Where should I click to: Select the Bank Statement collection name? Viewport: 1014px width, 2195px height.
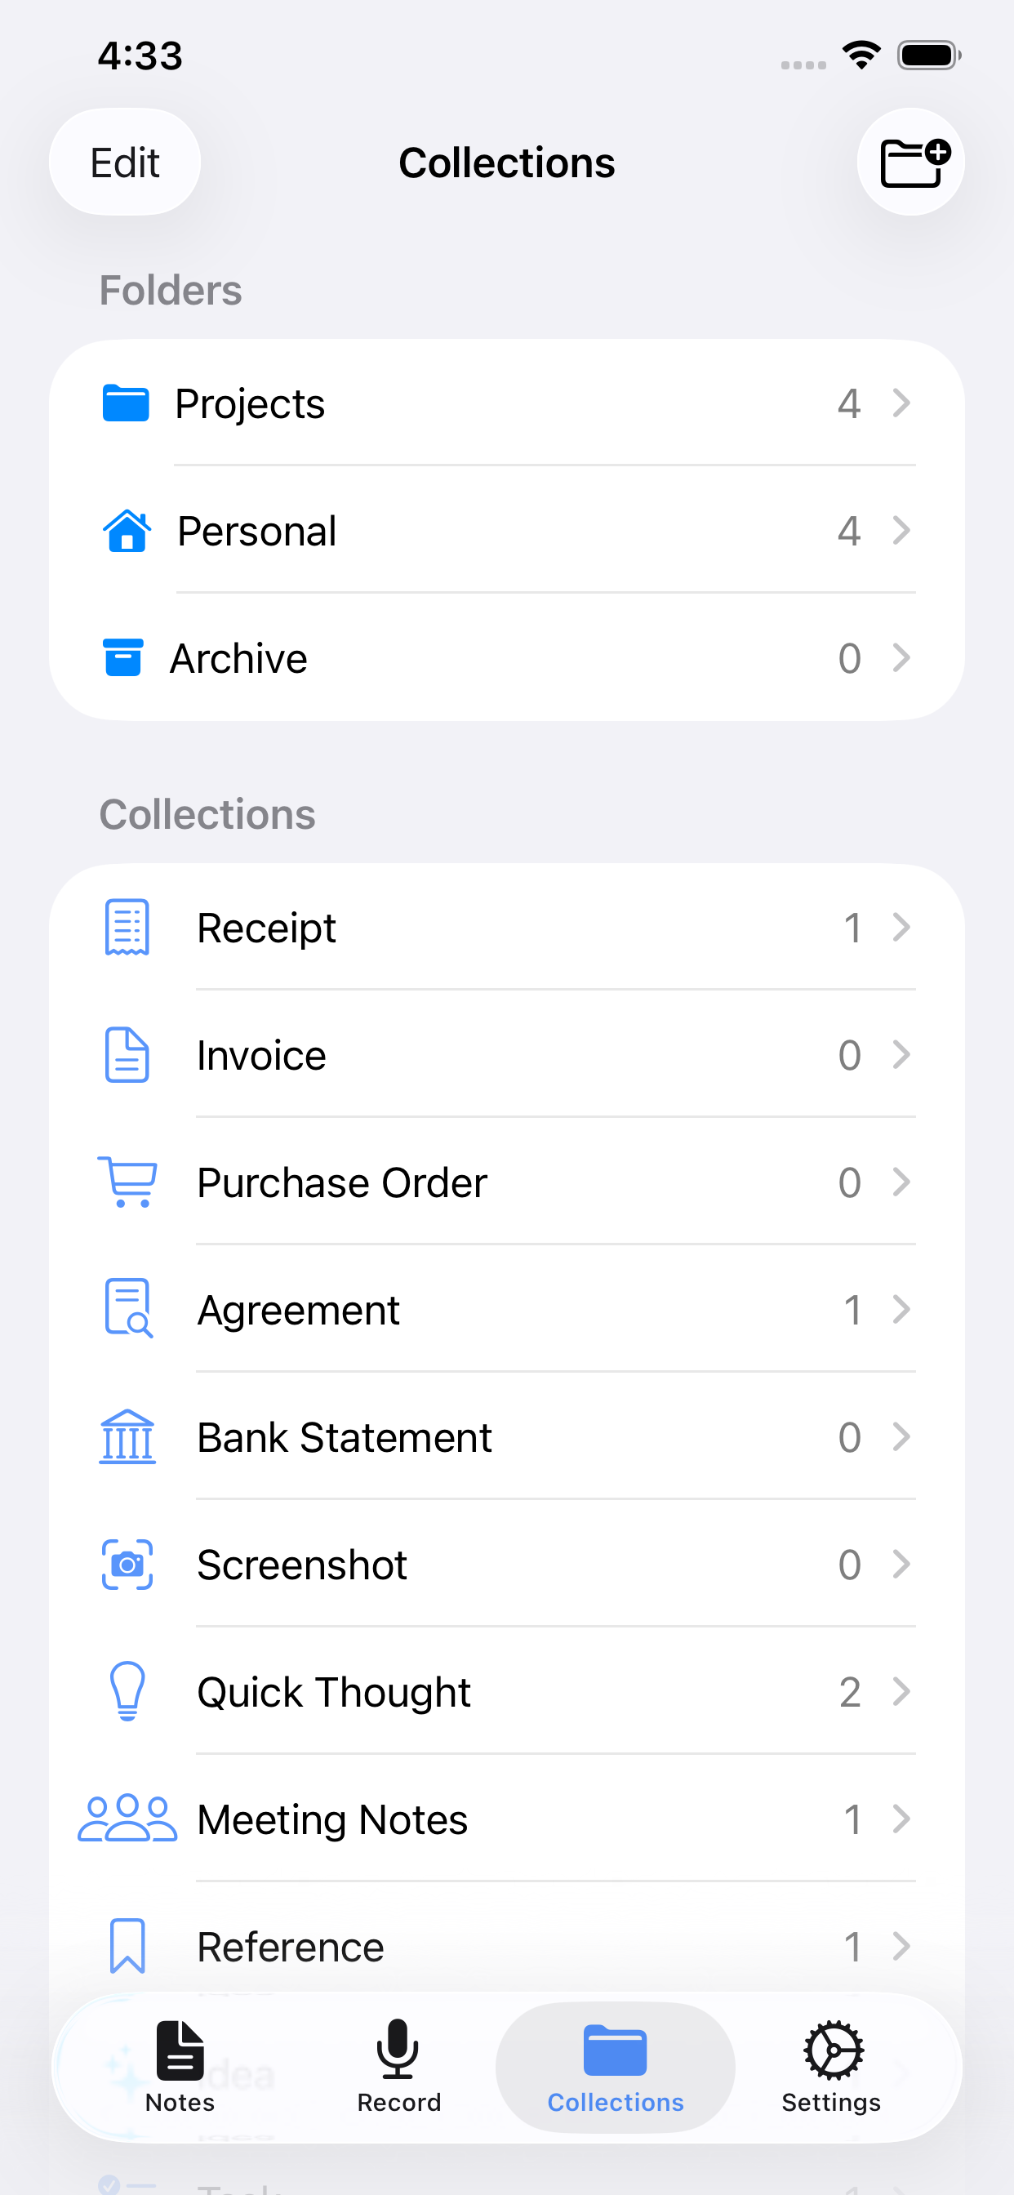click(x=345, y=1436)
